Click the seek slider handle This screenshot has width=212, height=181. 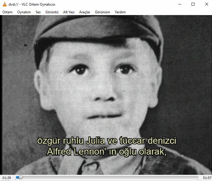click(20, 177)
